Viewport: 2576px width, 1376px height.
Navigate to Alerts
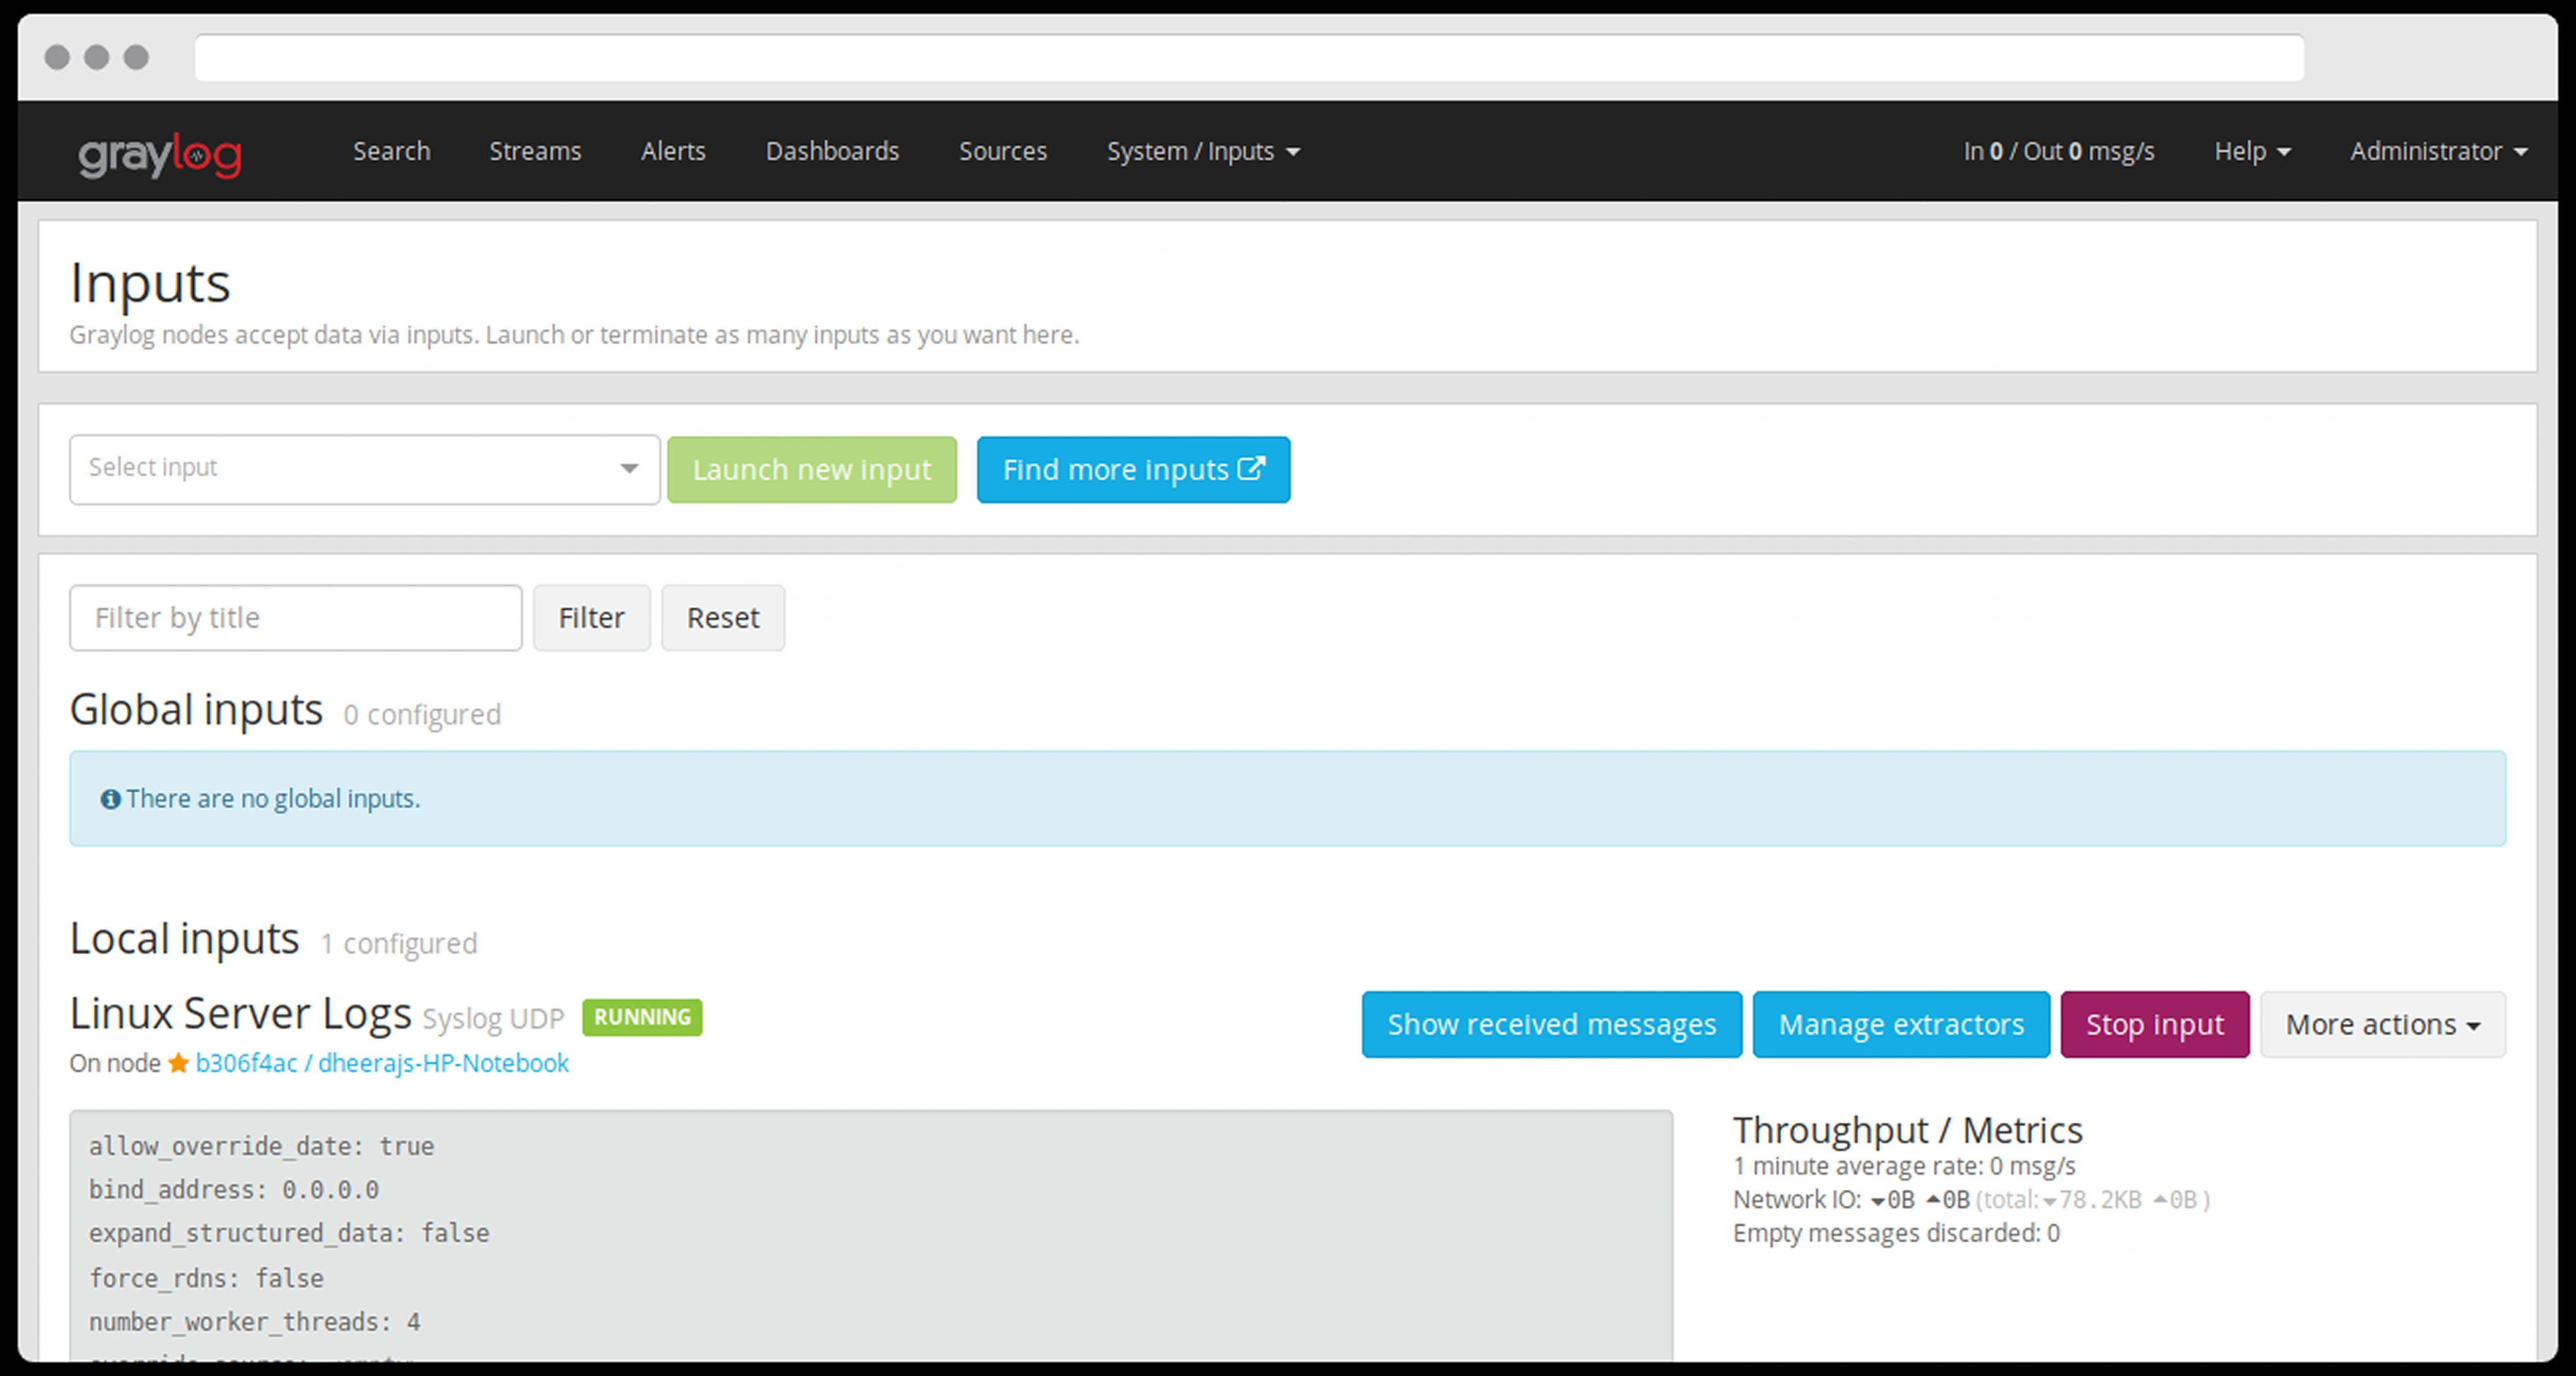673,151
